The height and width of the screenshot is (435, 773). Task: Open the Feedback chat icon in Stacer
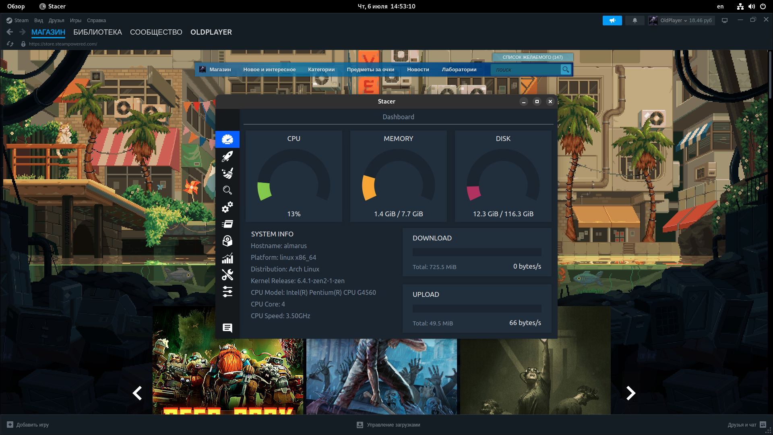227,328
